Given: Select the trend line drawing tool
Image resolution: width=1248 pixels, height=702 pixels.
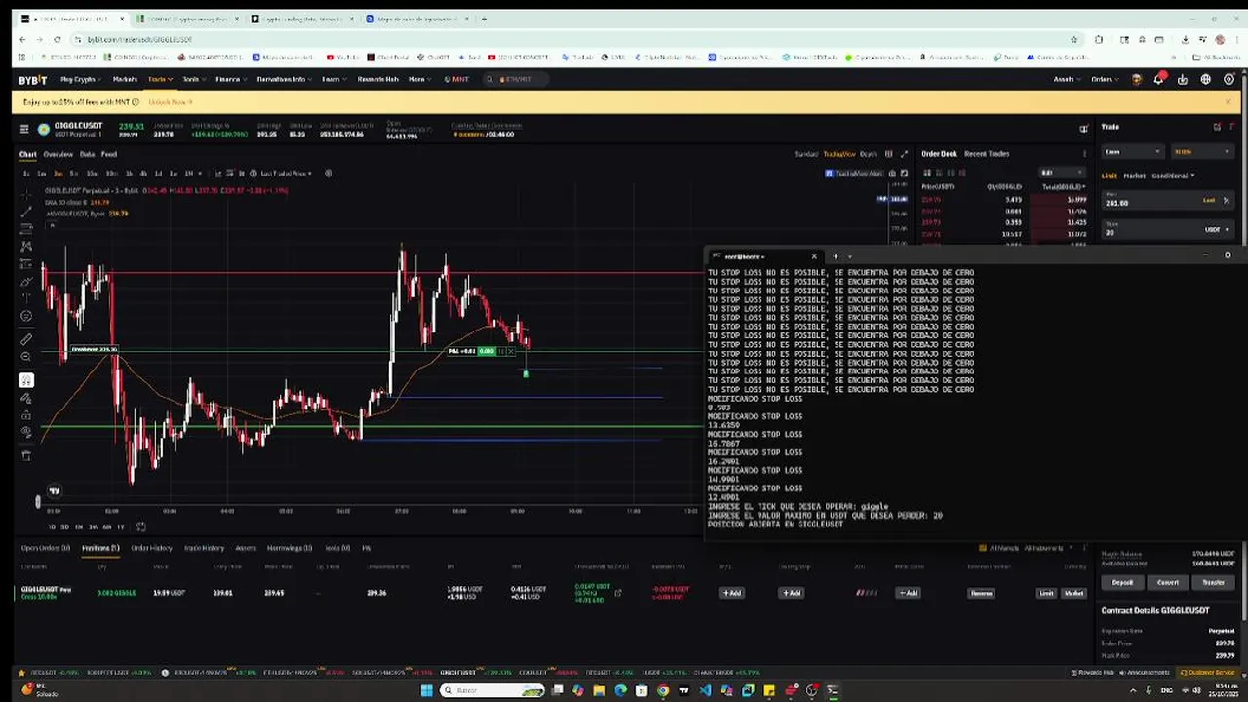Looking at the screenshot, I should [26, 212].
